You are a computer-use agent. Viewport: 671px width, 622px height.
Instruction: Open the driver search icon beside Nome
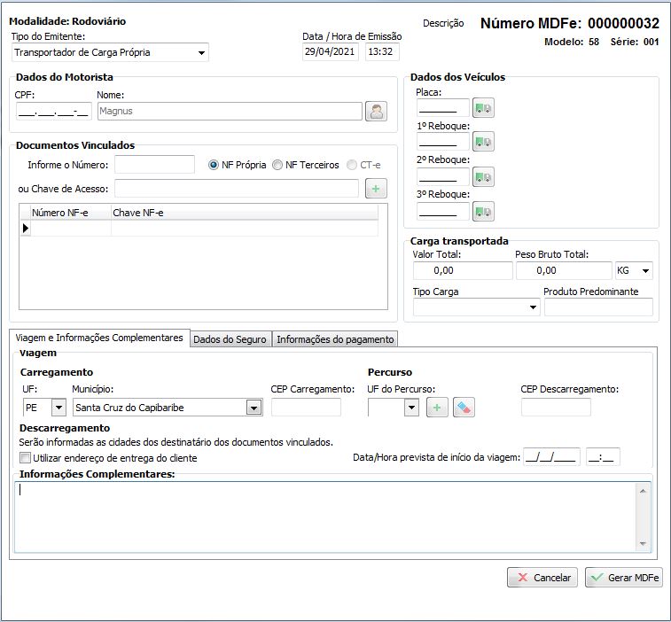pyautogui.click(x=376, y=112)
